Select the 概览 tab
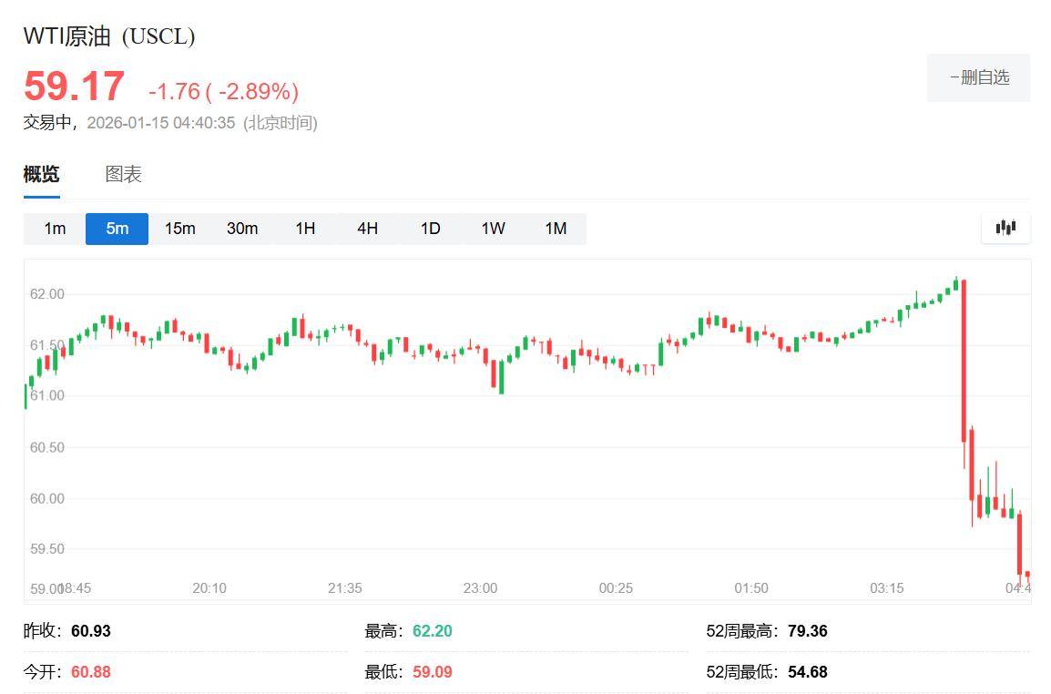 click(x=41, y=174)
